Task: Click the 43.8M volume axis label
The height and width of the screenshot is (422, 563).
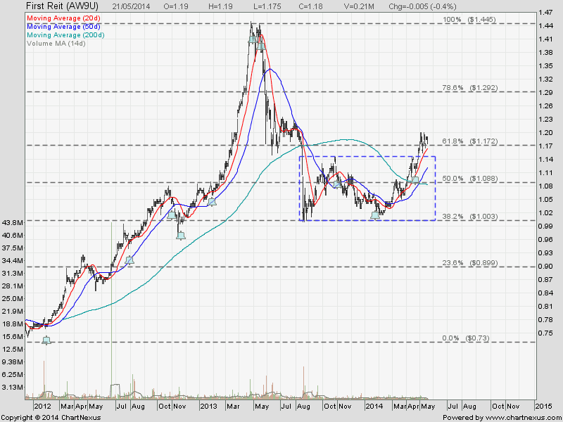Action: tap(13, 223)
